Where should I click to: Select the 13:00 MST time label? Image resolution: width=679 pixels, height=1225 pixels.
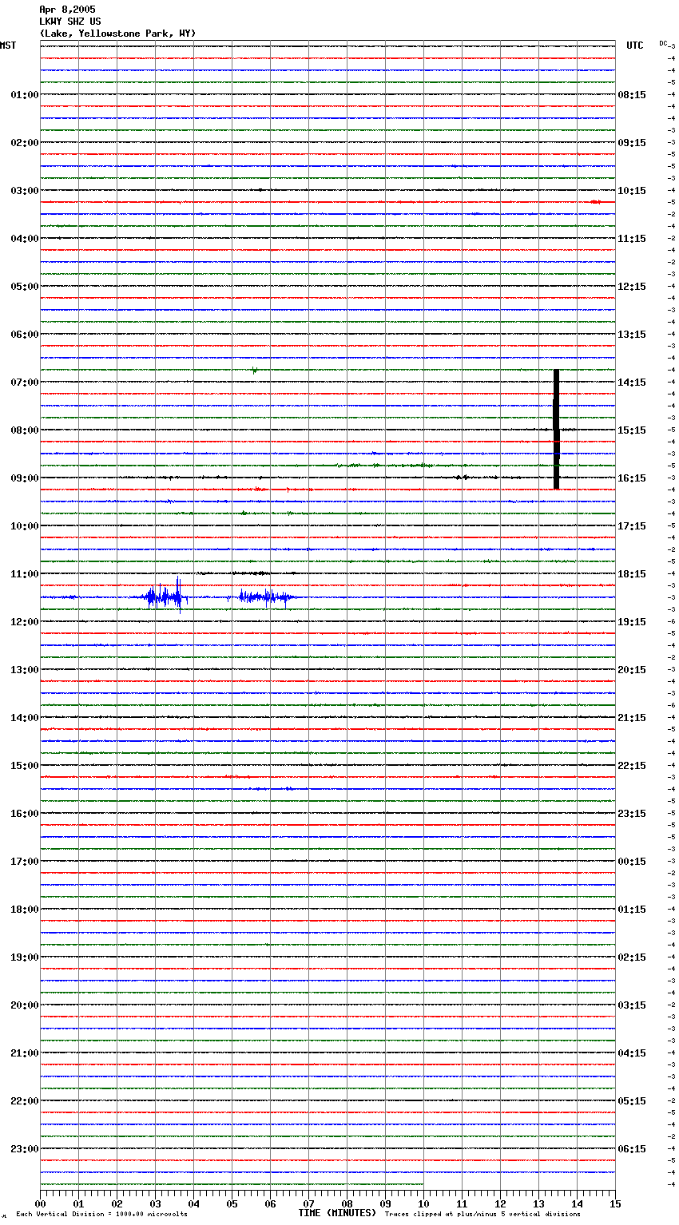24,670
